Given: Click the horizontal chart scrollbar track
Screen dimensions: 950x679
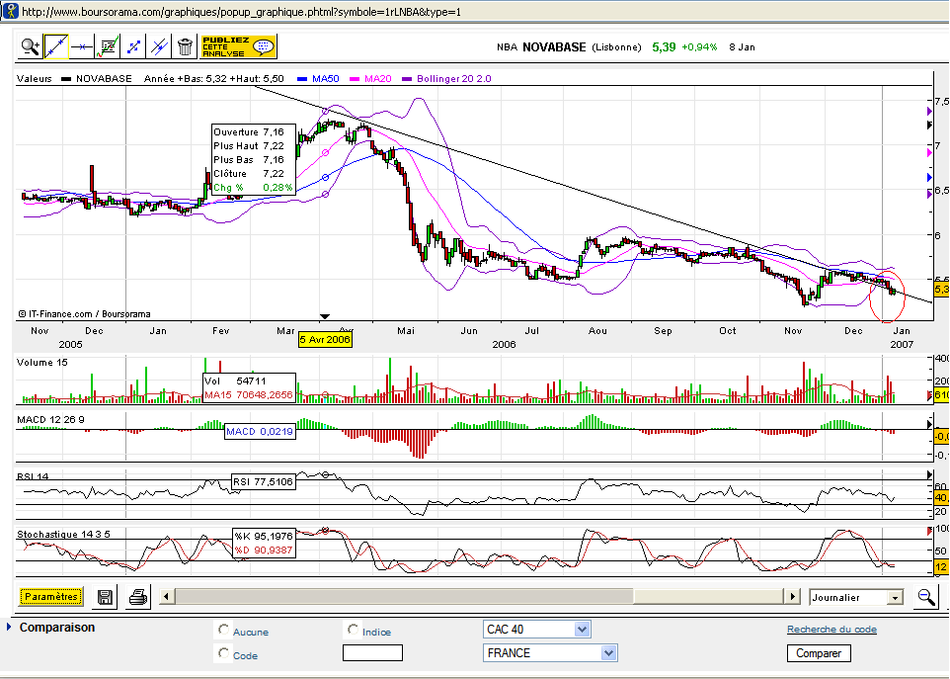Looking at the screenshot, I should point(709,597).
